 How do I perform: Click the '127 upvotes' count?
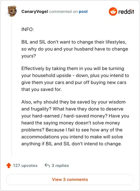pos(25,166)
